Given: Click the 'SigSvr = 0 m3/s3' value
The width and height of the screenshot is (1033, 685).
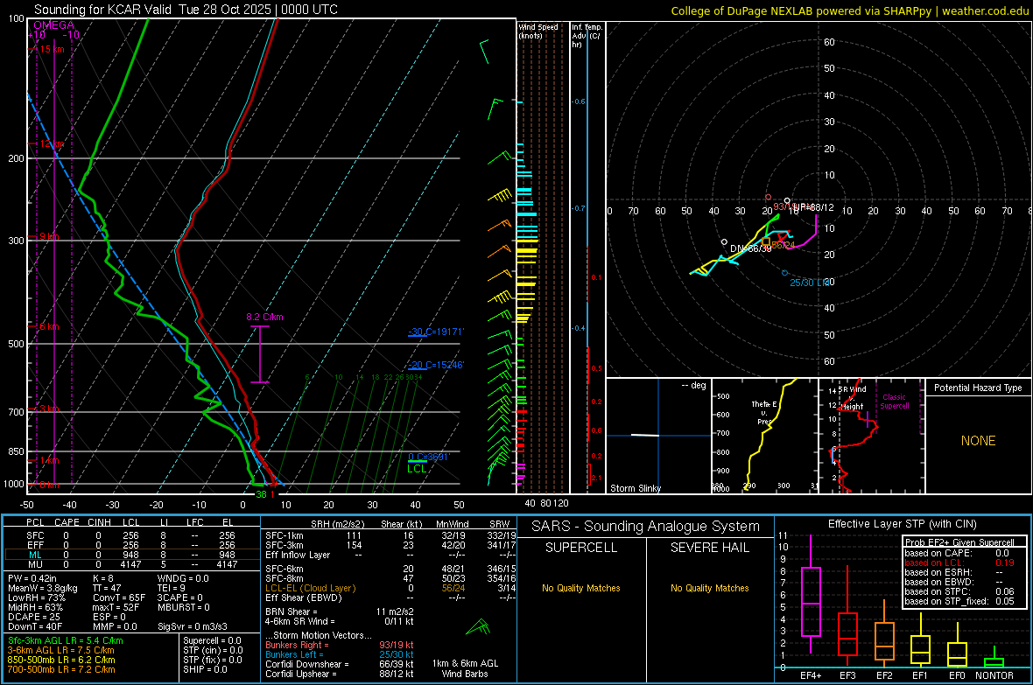Looking at the screenshot, I should click(193, 626).
